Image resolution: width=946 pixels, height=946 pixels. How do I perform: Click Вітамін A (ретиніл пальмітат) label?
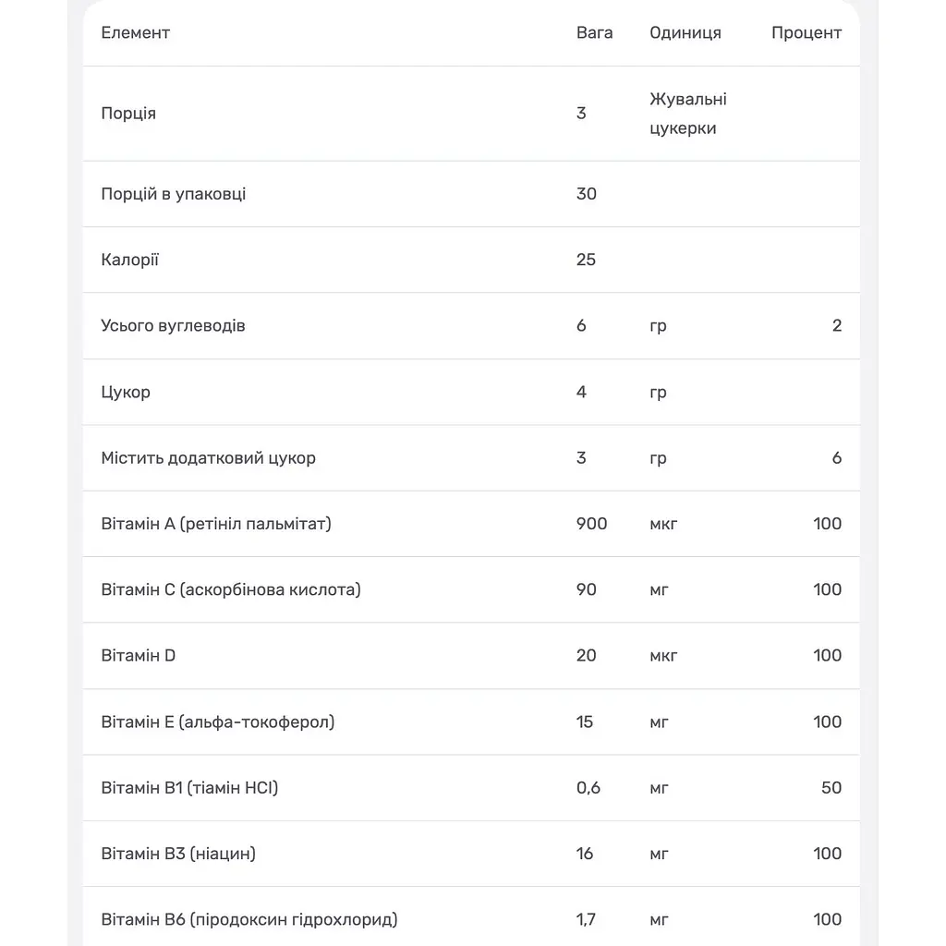point(216,524)
